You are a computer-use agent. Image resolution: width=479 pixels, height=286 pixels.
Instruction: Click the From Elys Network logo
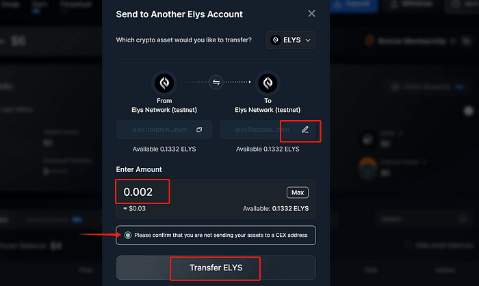[164, 83]
